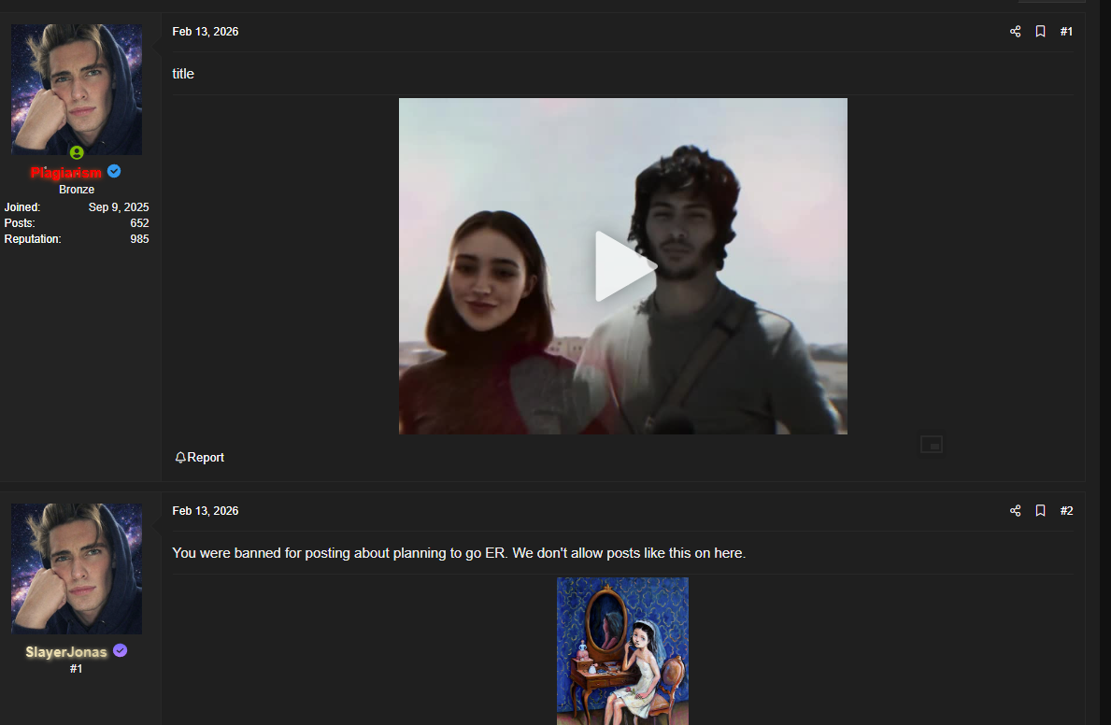
Task: Click the Bronze rank label under Plagiarism
Action: click(77, 190)
